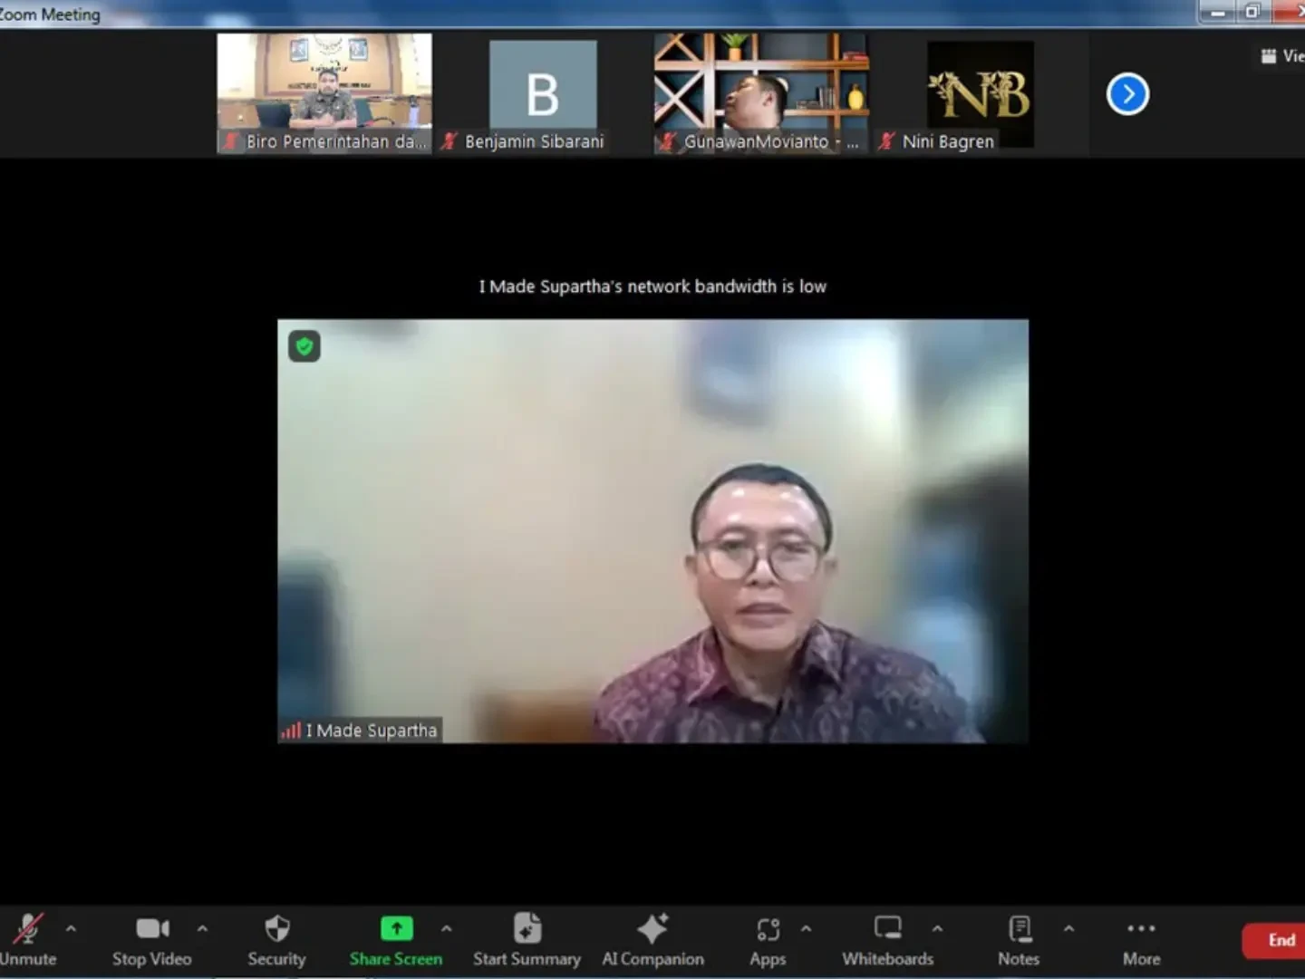Screen dimensions: 1305x979
Task: Open AI Companion panel
Action: point(652,939)
